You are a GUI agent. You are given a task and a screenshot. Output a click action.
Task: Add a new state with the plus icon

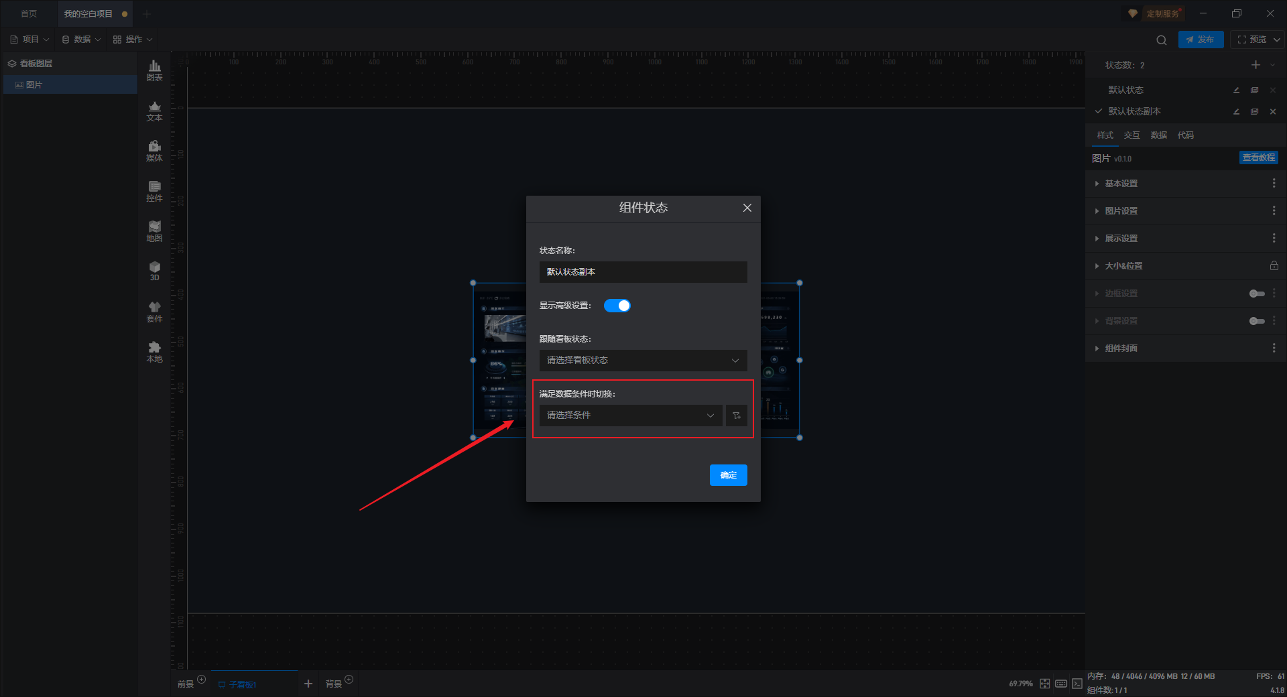pyautogui.click(x=1255, y=65)
